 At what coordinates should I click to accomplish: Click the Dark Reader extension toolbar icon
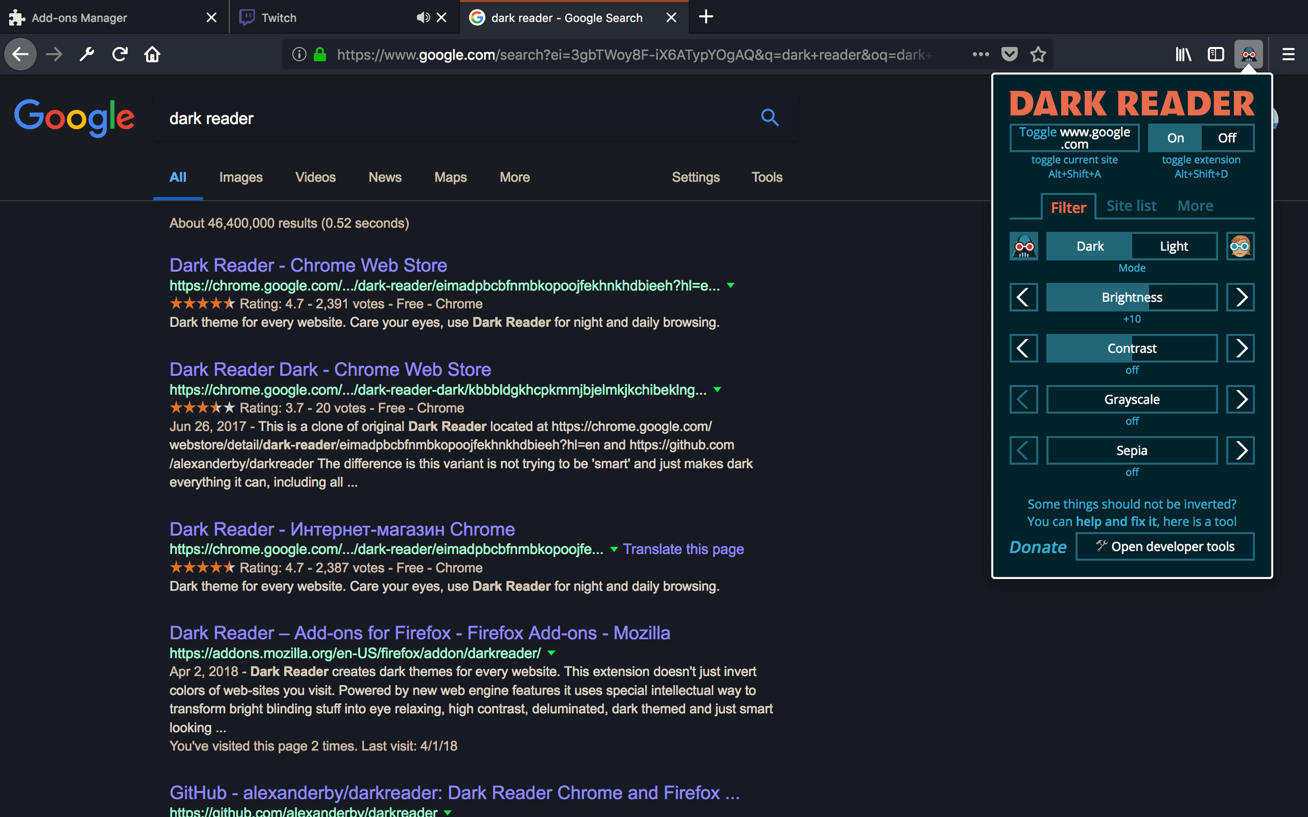pyautogui.click(x=1248, y=54)
